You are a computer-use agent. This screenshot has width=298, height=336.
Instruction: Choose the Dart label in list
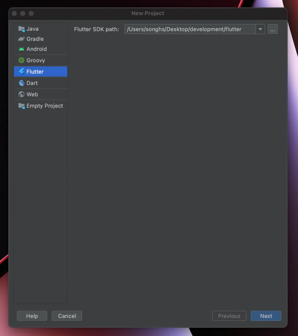click(x=32, y=83)
